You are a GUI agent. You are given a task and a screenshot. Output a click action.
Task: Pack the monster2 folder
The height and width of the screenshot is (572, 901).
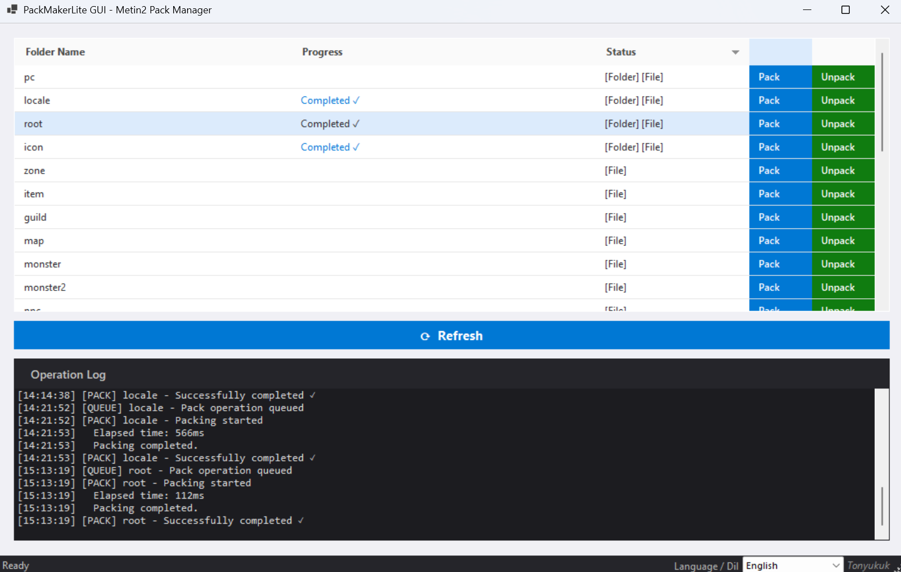[x=780, y=288]
